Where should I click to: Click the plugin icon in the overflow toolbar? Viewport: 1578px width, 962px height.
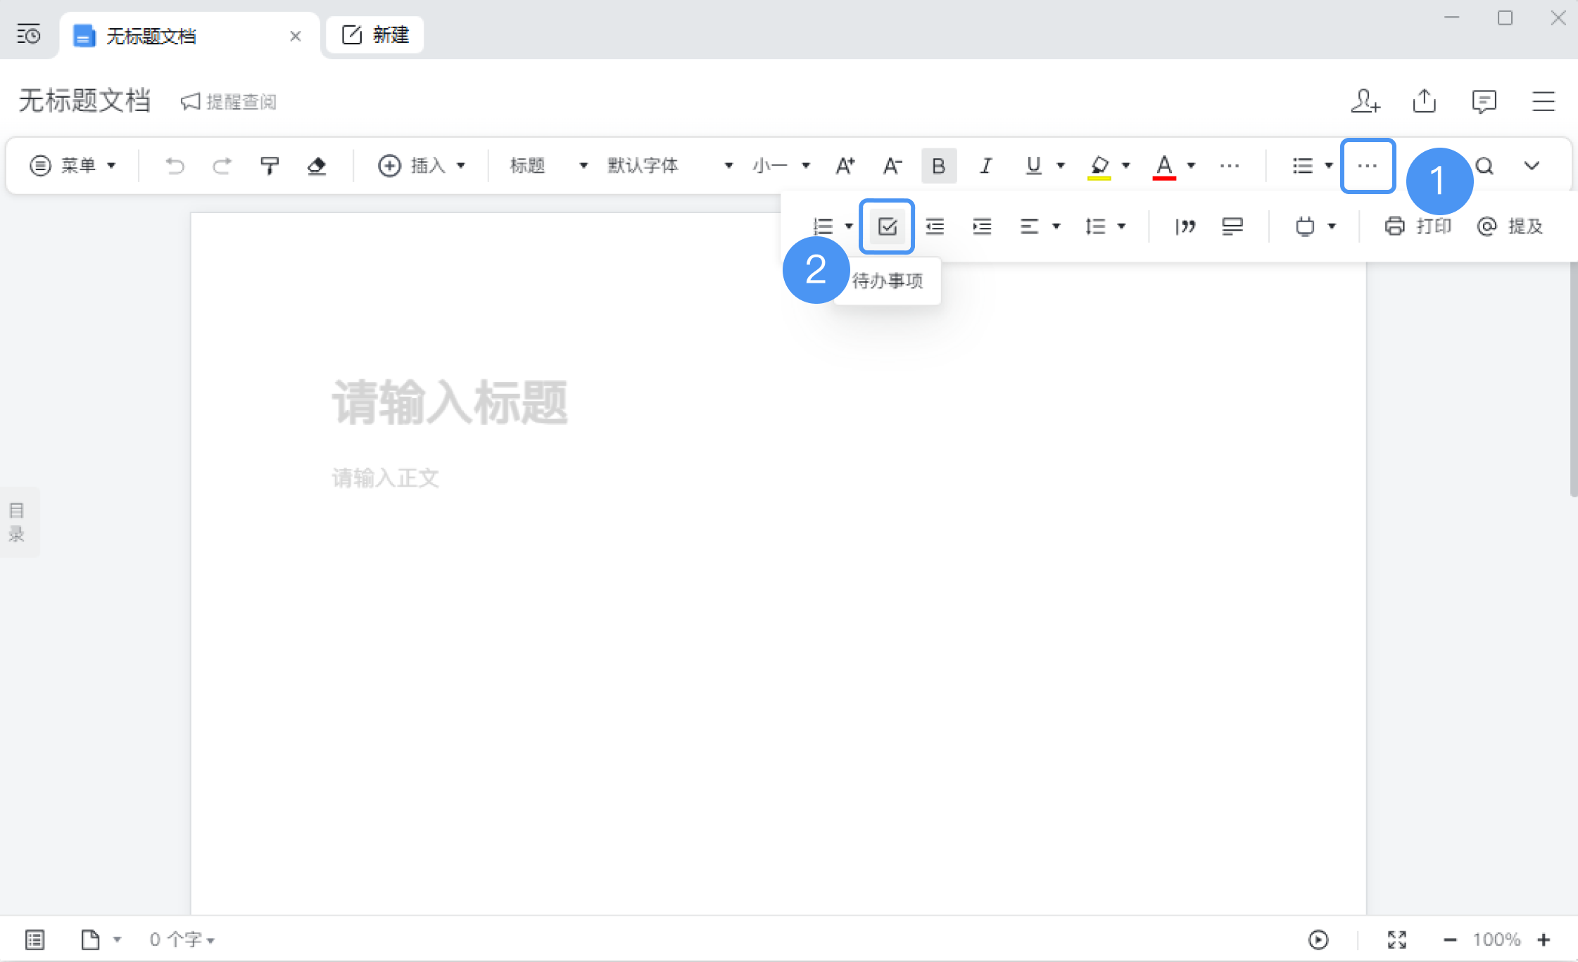coord(1305,226)
